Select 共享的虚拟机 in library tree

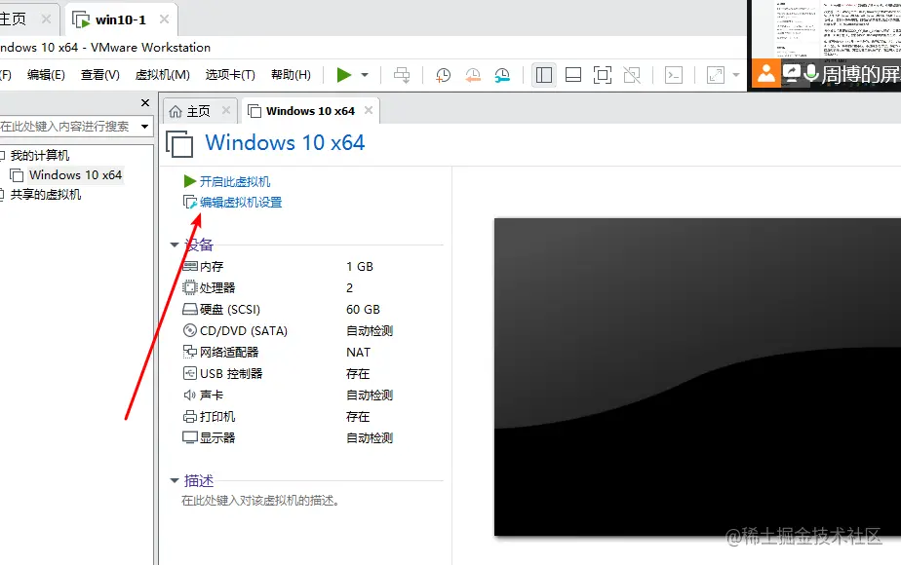tap(46, 195)
